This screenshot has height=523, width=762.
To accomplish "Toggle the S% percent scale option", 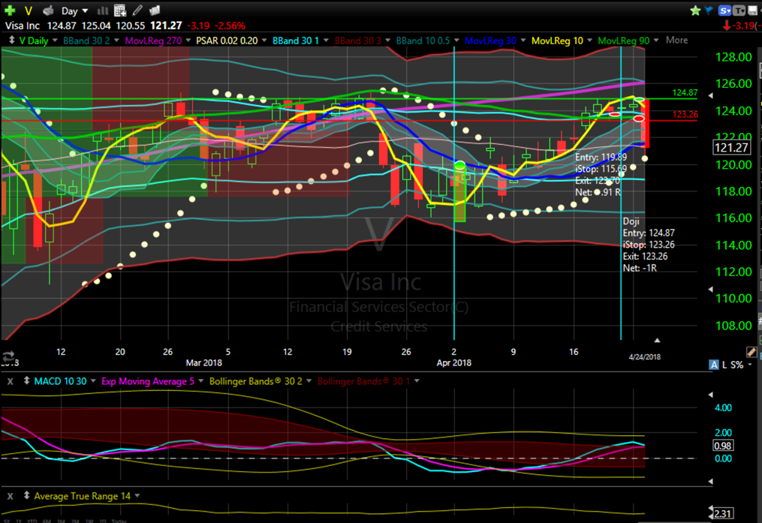I will [736, 365].
